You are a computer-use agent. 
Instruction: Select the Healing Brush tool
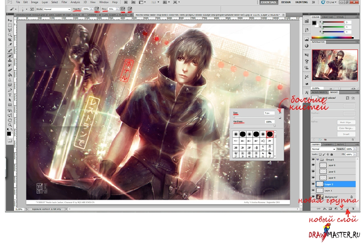[10, 50]
